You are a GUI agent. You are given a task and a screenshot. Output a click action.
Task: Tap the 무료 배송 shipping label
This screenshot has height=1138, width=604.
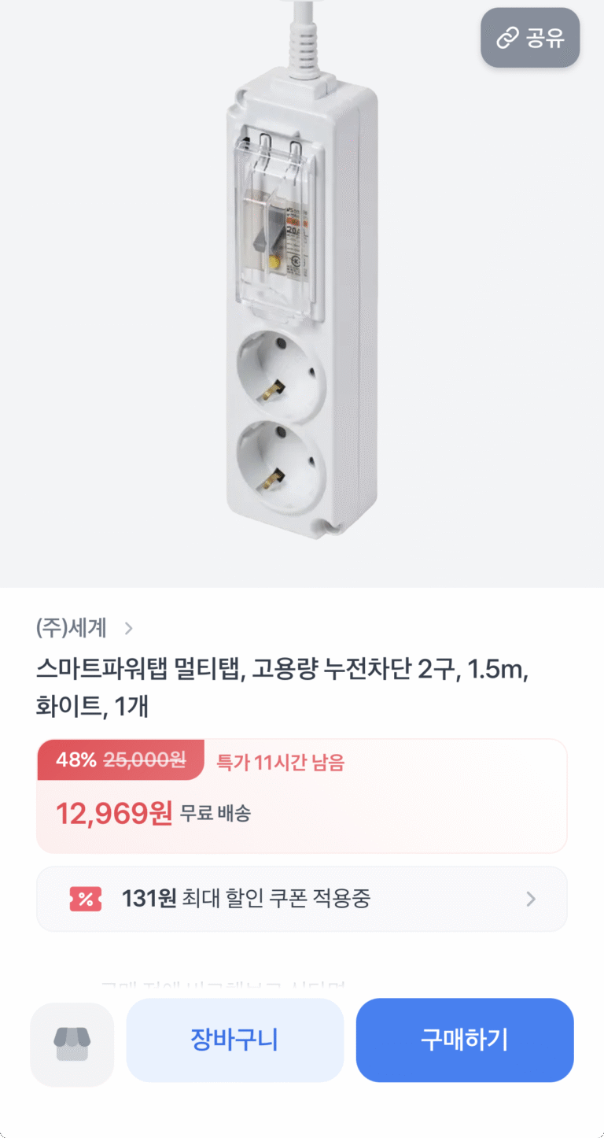coord(215,814)
